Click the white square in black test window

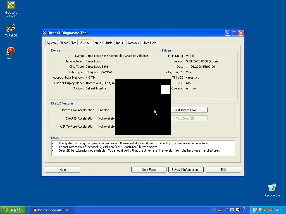[x=166, y=89]
